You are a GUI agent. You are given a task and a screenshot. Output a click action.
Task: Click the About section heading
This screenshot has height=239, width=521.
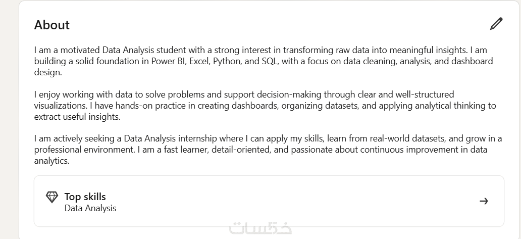pos(52,25)
